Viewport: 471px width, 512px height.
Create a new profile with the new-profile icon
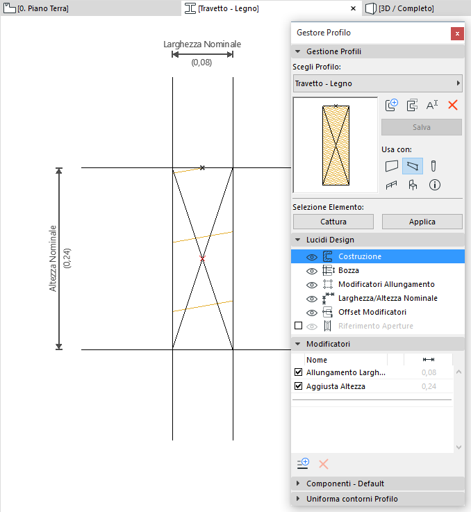tap(392, 105)
